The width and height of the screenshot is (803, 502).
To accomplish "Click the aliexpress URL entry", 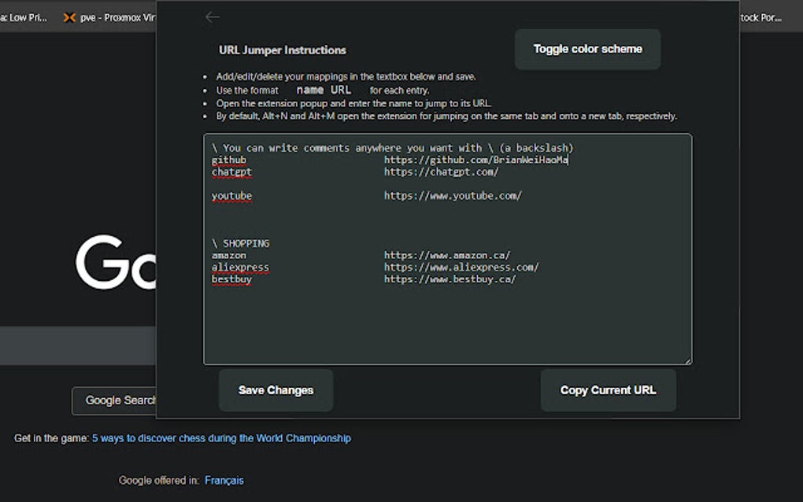I will tap(461, 267).
